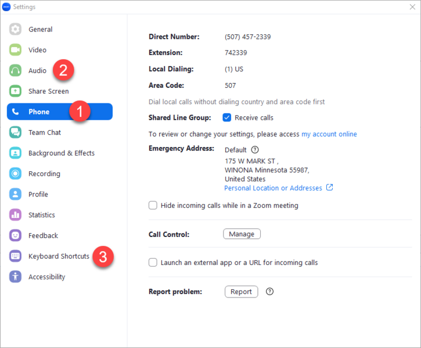Open the my account online link
Image resolution: width=421 pixels, height=348 pixels.
329,134
